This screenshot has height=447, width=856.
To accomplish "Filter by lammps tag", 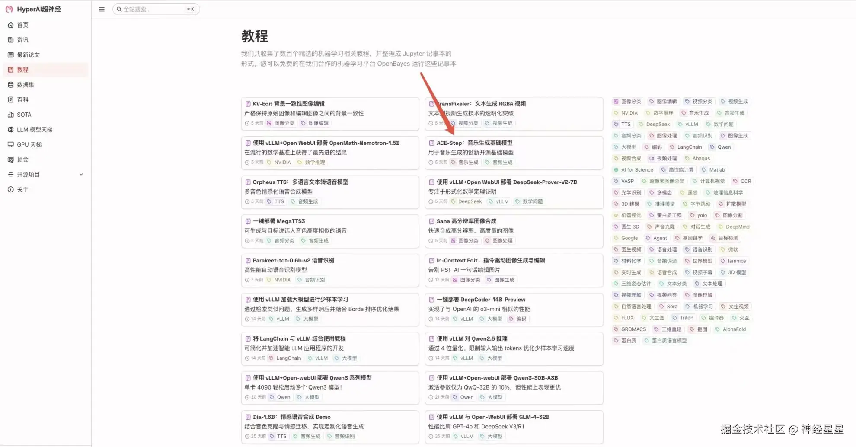I will click(x=733, y=261).
